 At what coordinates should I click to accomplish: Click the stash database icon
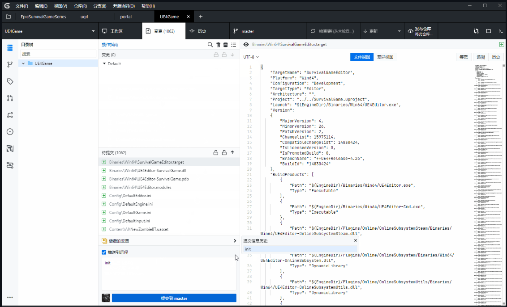[x=226, y=45]
